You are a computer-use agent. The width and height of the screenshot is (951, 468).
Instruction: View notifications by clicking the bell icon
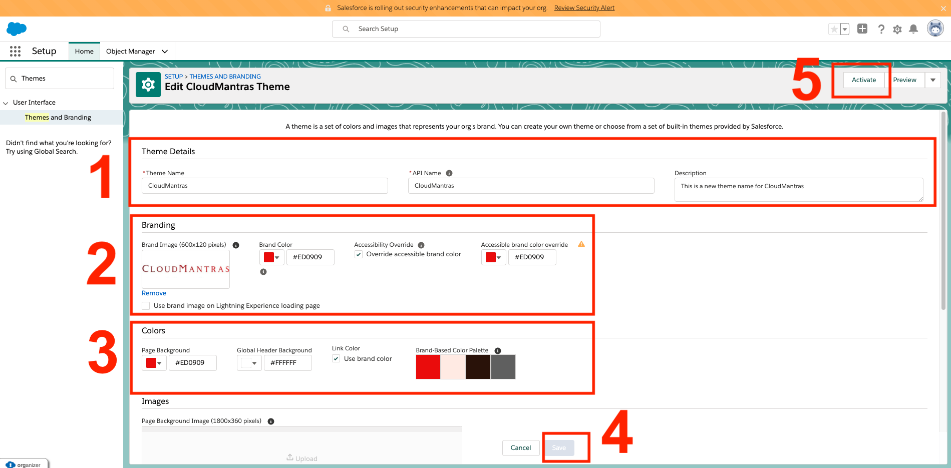913,29
